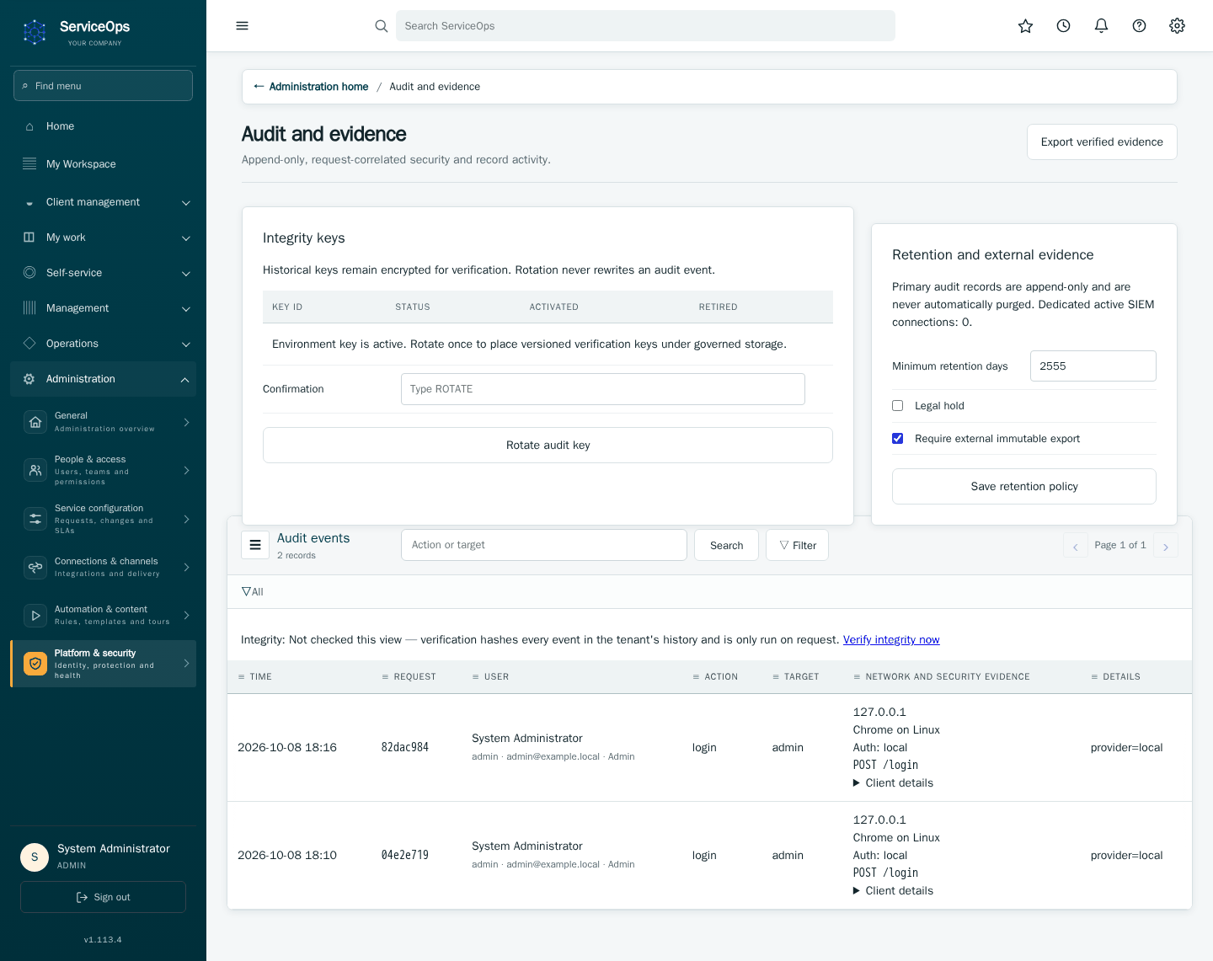Click the Connections & channels icon
Viewport: 1213px width, 961px height.
point(35,567)
